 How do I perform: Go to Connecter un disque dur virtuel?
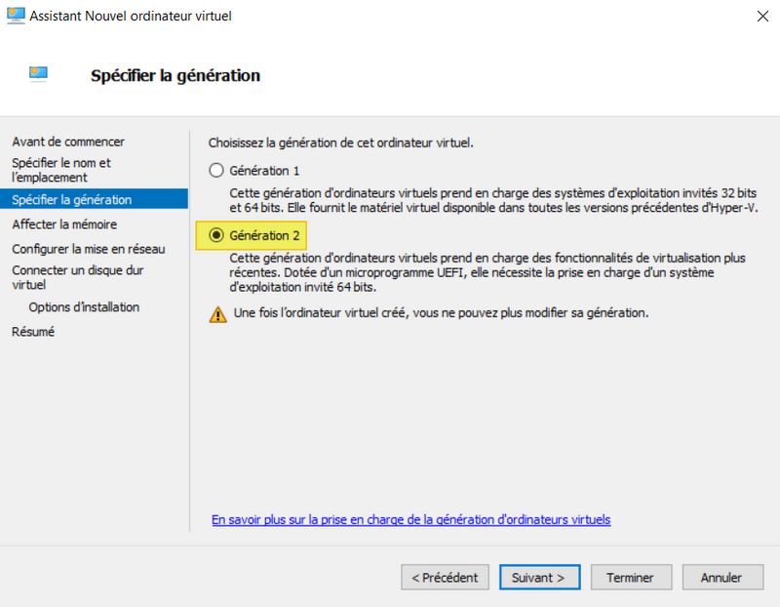(x=78, y=277)
